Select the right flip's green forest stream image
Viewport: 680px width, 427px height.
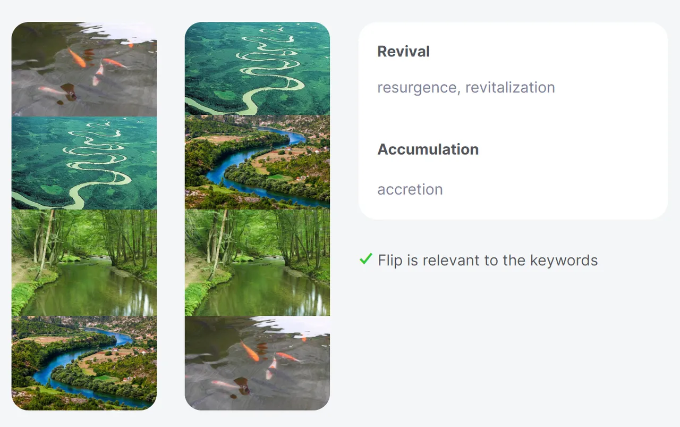pyautogui.click(x=257, y=263)
